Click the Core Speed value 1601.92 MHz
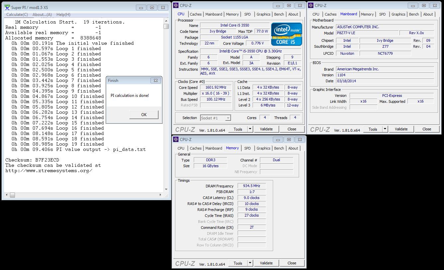This screenshot has width=444, height=270. click(x=216, y=88)
